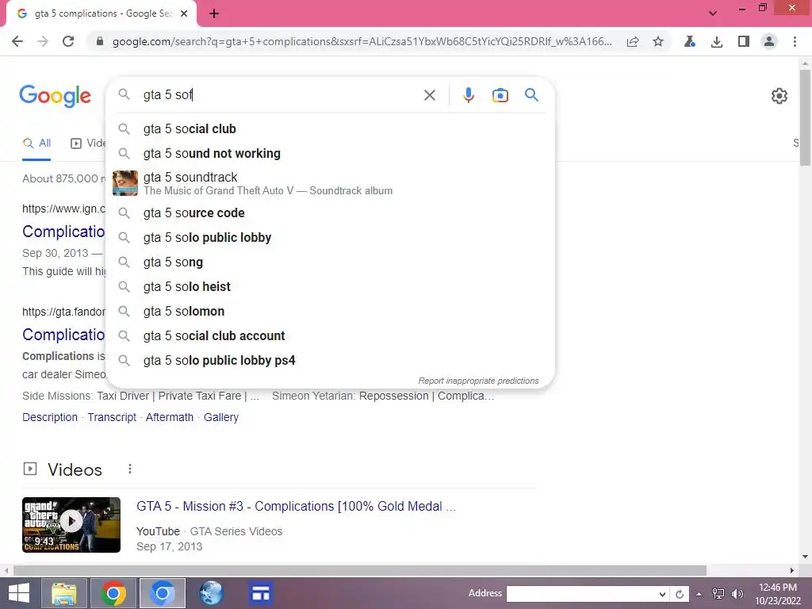Bookmark this page with the star icon
Screen dimensions: 812x609
[x=657, y=41]
